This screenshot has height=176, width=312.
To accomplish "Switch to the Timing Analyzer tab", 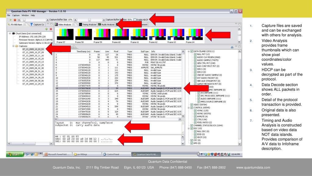I will (x=88, y=24).
